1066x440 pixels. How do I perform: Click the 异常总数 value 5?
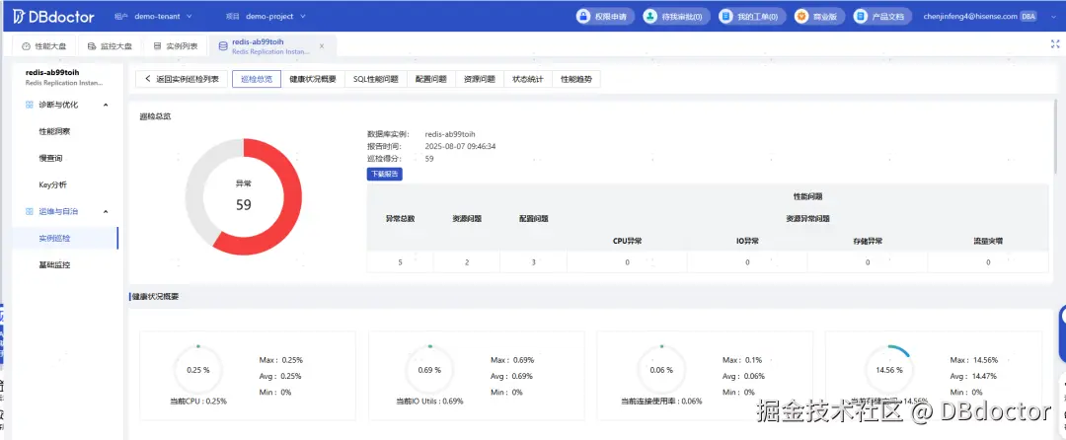point(400,262)
